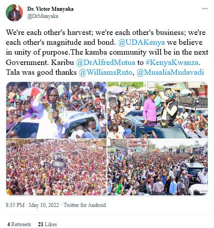214x228 pixels.
Task: Open the Twitter for Android source link
Action: 85,205
